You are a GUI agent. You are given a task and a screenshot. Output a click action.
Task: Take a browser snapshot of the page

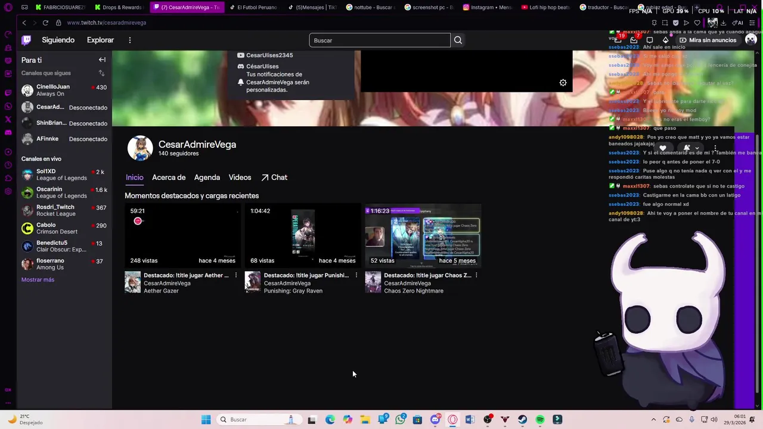point(665,23)
